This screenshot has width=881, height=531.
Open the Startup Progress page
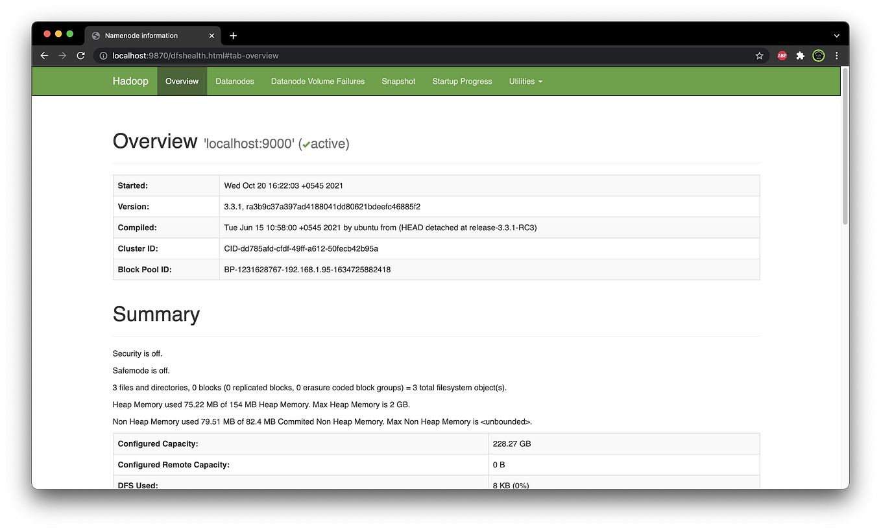[x=462, y=81]
